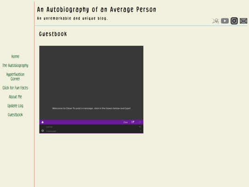Click the sign-in arrow icon beside name field
This screenshot has height=187, width=249.
140,127
